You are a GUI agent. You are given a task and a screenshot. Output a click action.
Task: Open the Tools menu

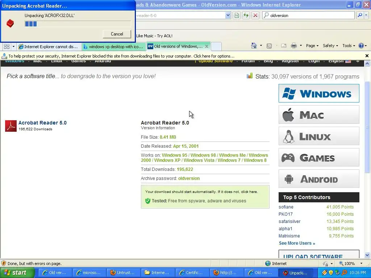pyautogui.click(x=349, y=46)
